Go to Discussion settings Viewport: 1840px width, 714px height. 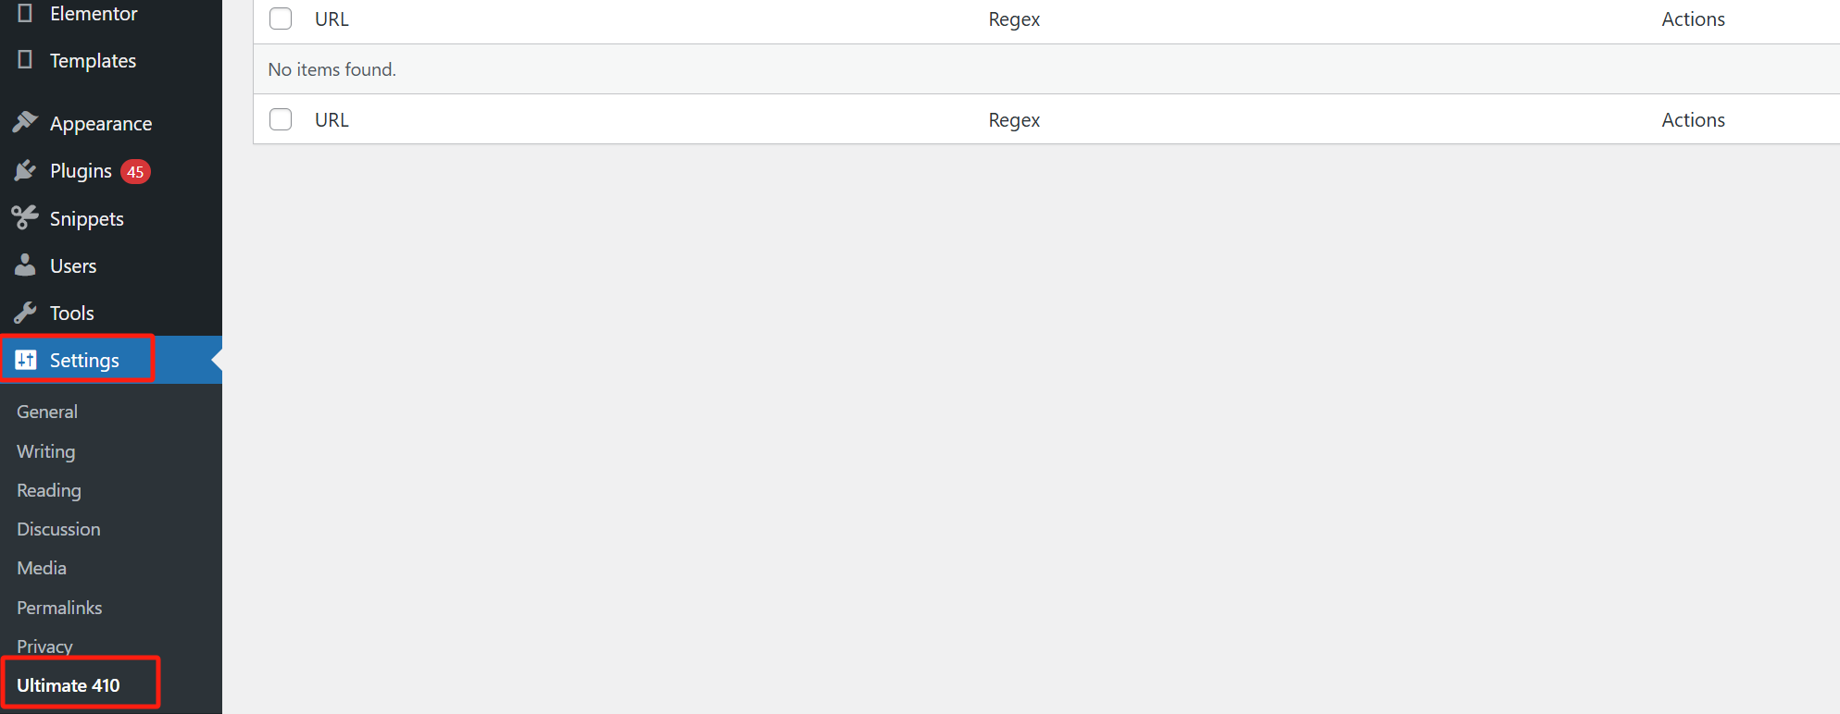tap(58, 529)
